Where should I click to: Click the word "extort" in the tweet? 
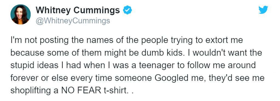click(x=217, y=40)
